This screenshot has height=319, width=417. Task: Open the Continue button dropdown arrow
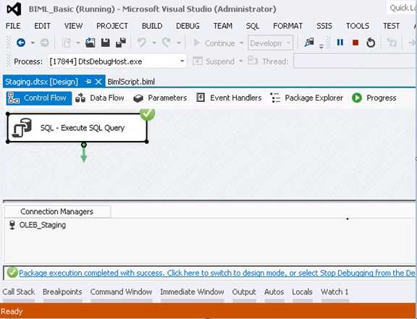(x=241, y=43)
